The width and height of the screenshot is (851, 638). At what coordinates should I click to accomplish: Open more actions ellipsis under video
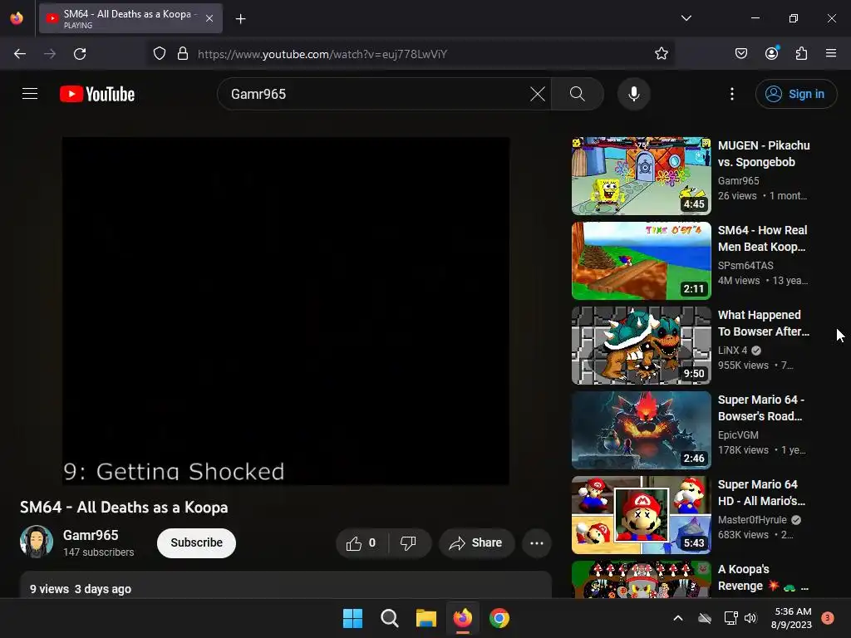(x=537, y=543)
